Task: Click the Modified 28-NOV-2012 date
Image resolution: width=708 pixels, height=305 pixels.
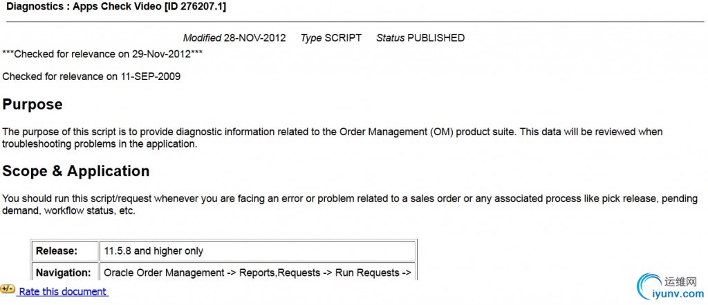Action: (x=234, y=38)
